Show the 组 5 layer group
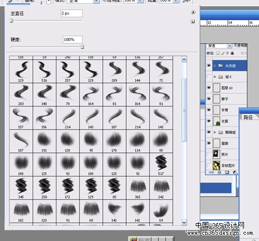 coord(209,76)
